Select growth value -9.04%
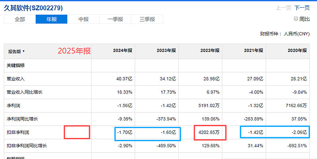This screenshot has height=159, width=317. coord(300,92)
